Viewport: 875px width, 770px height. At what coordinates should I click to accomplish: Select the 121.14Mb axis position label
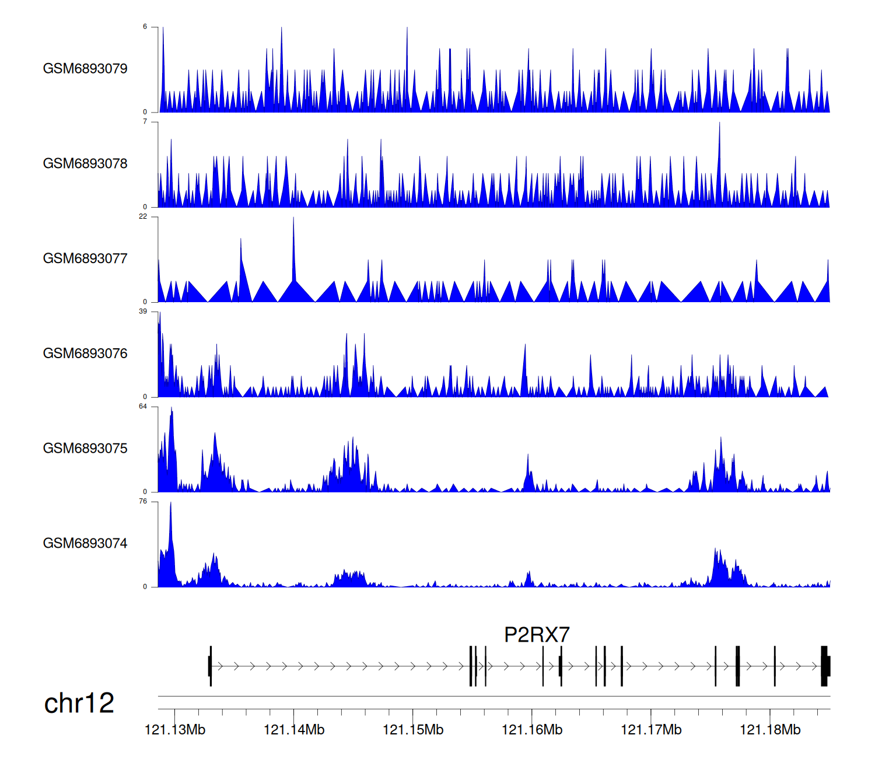click(x=294, y=730)
